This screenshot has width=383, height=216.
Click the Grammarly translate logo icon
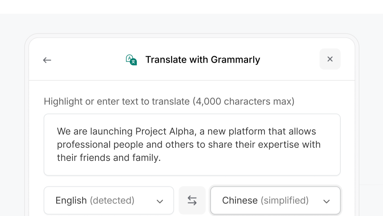click(x=131, y=60)
